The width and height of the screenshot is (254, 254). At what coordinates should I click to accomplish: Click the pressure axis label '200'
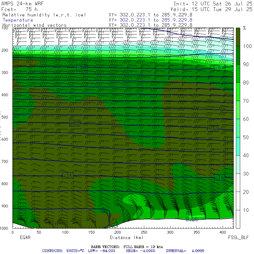tap(5, 50)
